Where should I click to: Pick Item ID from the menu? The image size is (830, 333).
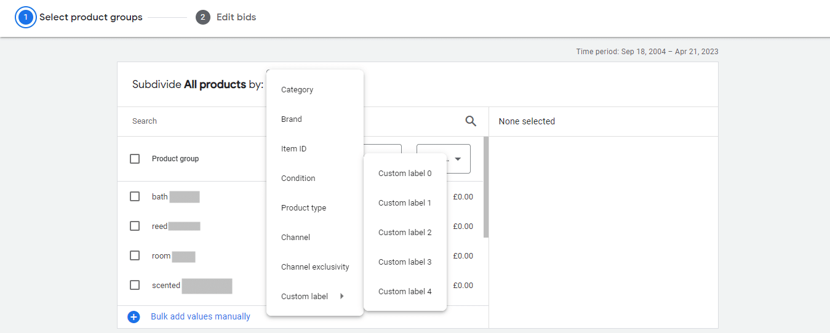click(x=293, y=149)
